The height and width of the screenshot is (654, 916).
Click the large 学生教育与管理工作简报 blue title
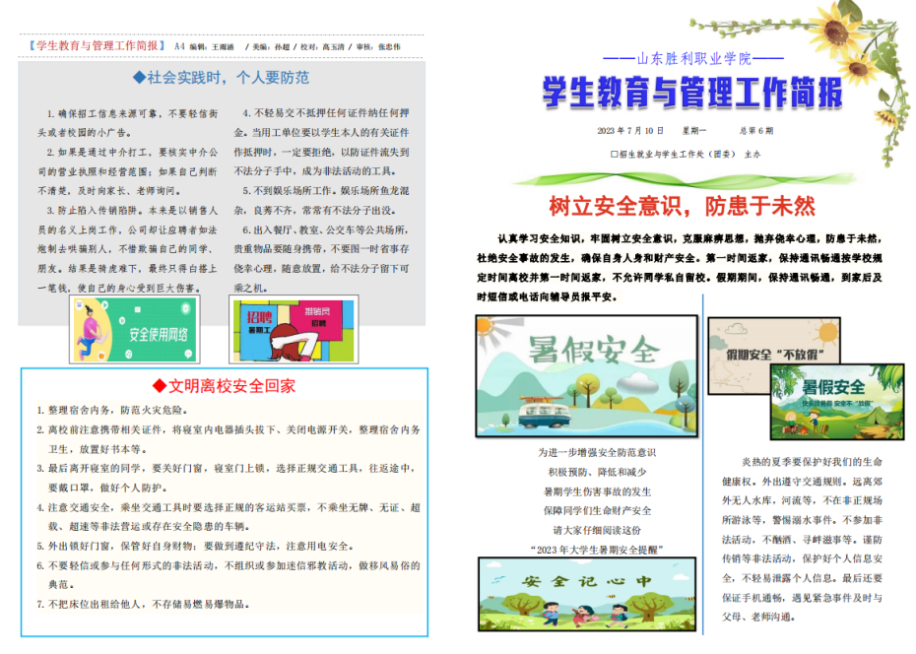[692, 94]
